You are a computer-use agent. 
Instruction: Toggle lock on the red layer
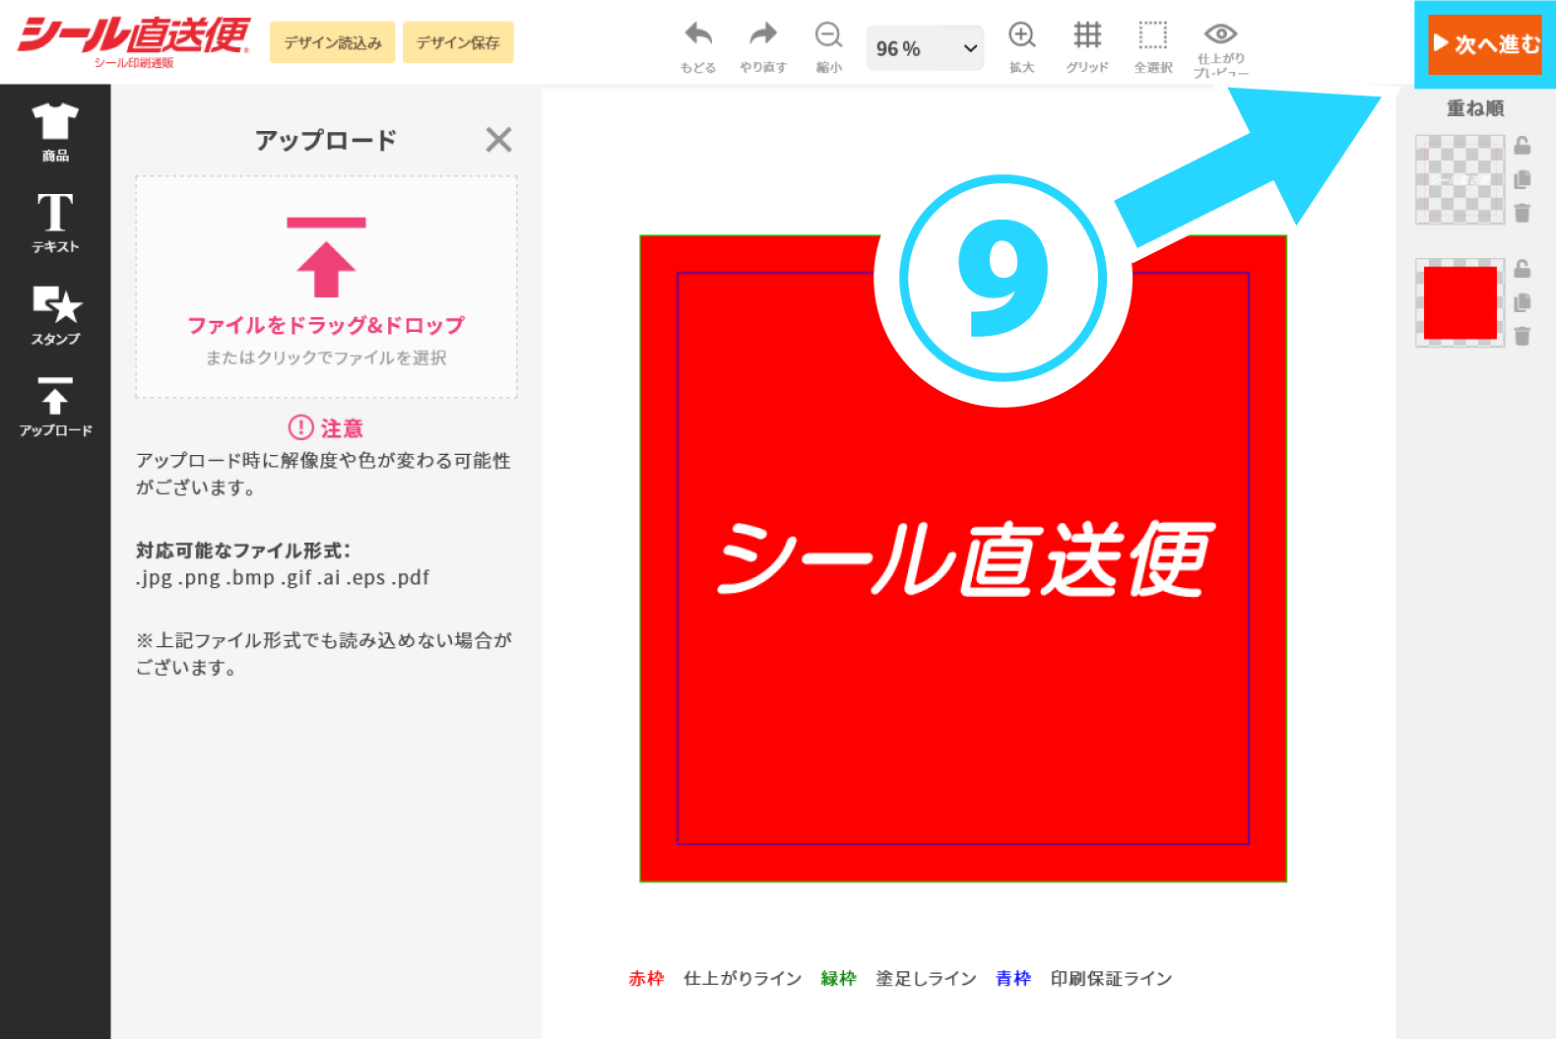(1523, 269)
